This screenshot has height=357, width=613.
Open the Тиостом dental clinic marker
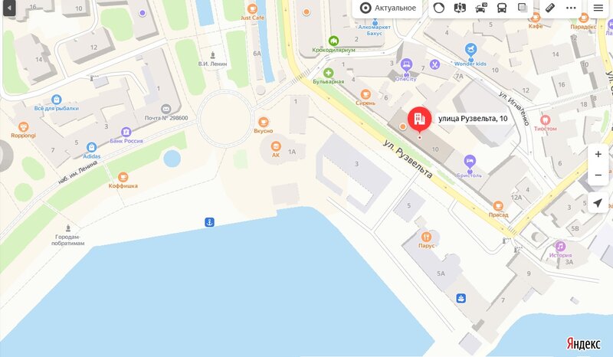pyautogui.click(x=545, y=120)
